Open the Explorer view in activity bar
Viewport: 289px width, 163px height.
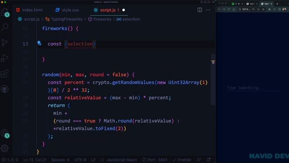coord(5,12)
